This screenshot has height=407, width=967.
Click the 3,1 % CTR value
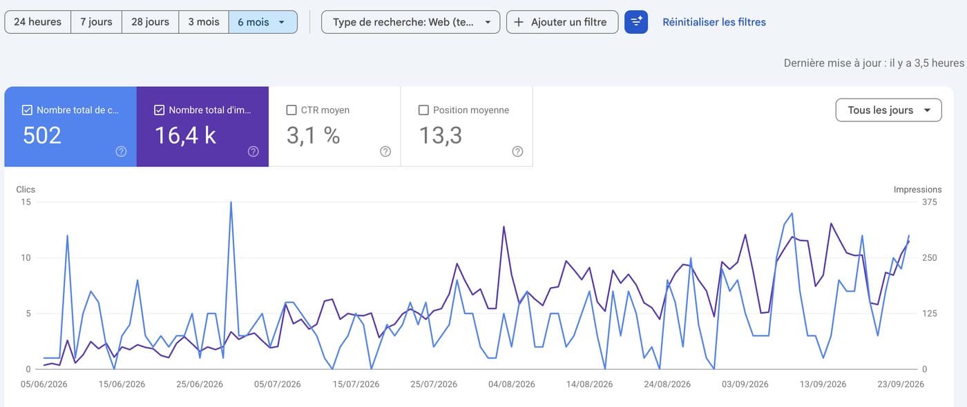pyautogui.click(x=314, y=135)
